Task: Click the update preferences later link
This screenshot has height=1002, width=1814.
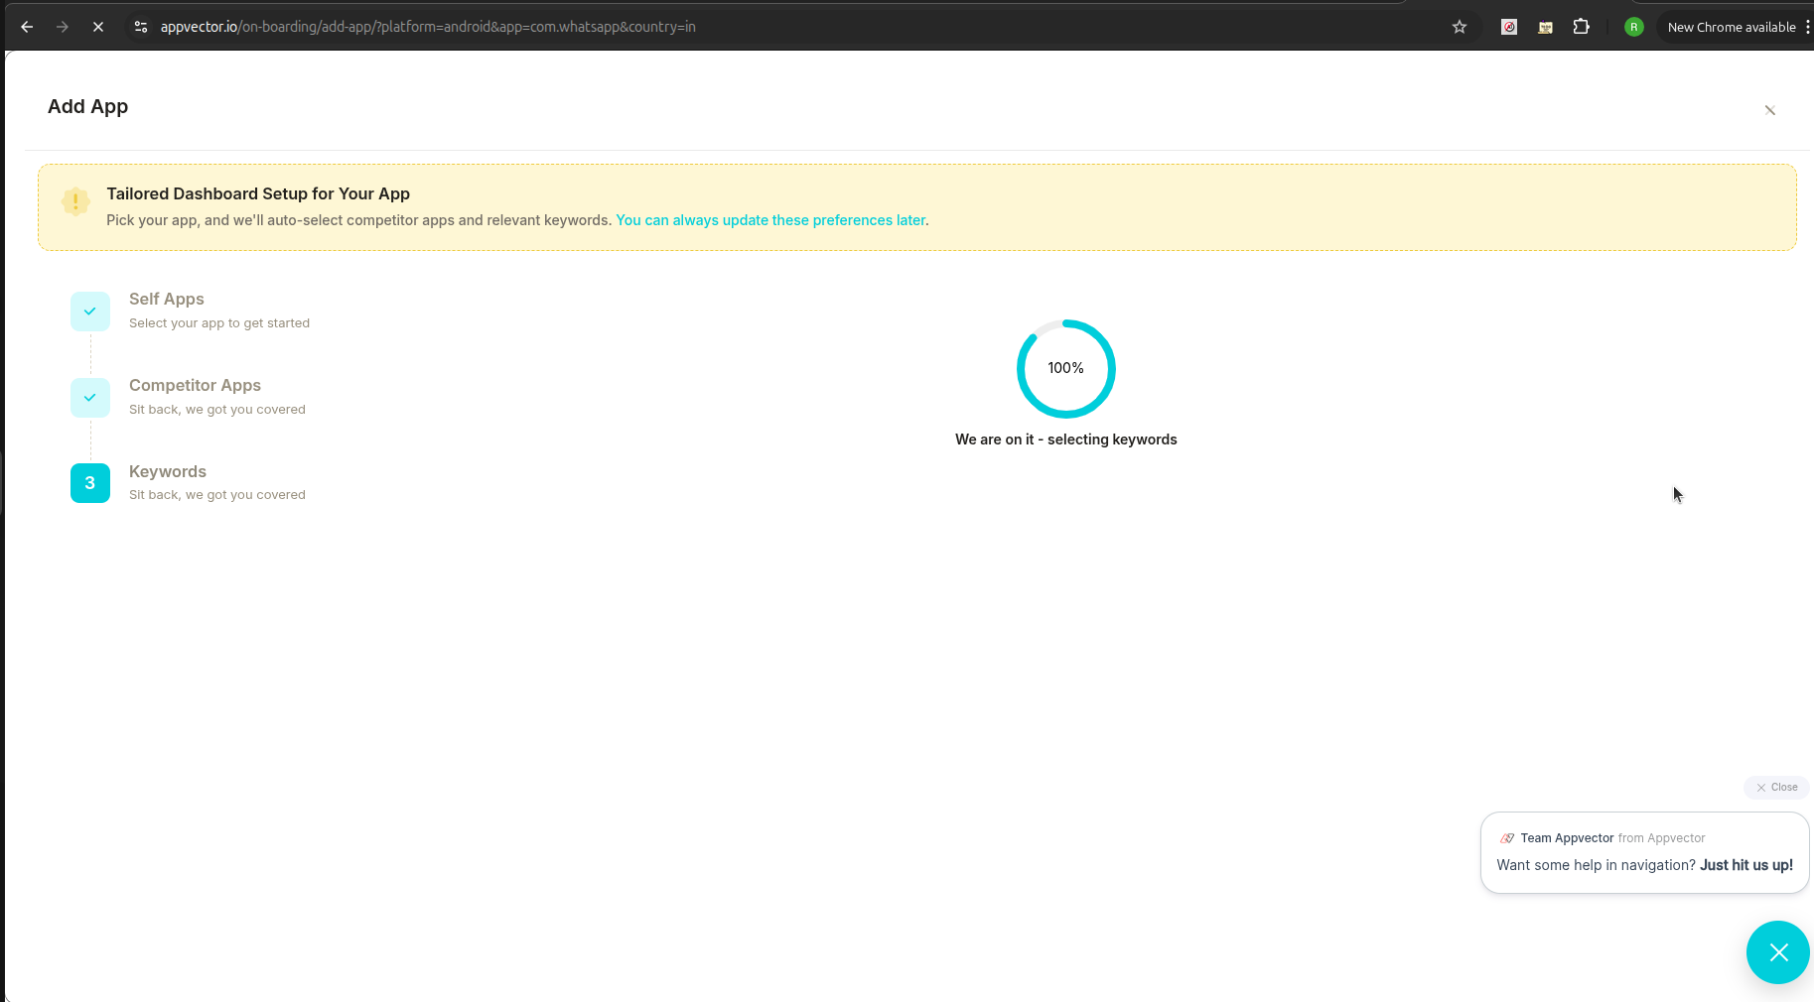Action: 770,220
